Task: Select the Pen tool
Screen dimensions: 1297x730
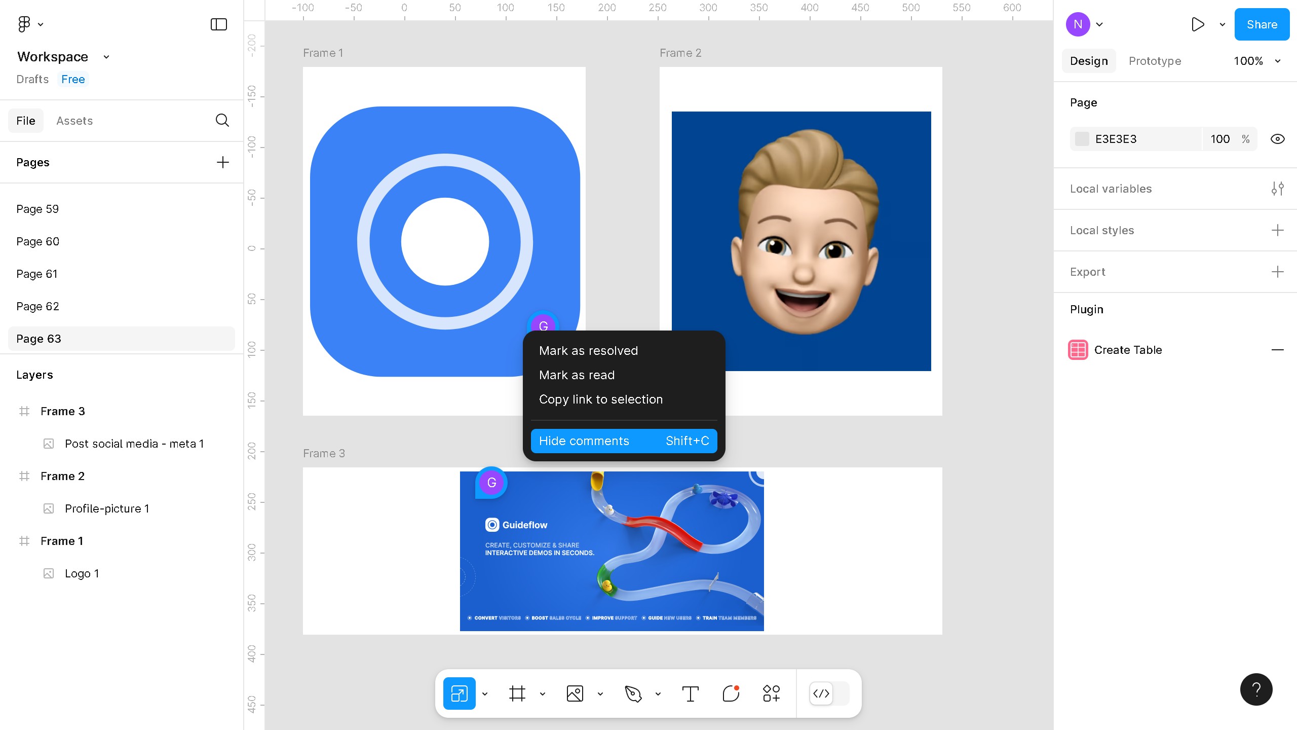Action: click(x=633, y=693)
